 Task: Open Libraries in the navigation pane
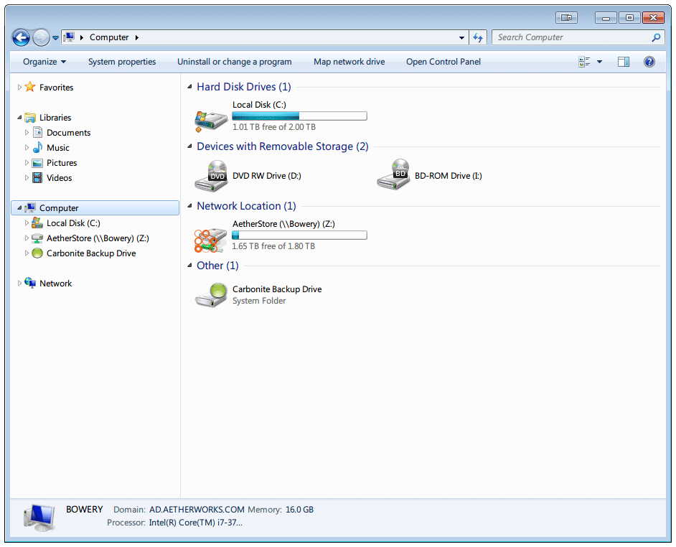click(x=55, y=117)
